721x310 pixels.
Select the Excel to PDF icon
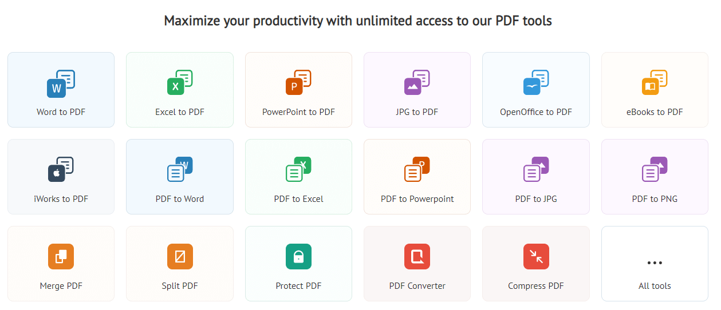point(180,84)
